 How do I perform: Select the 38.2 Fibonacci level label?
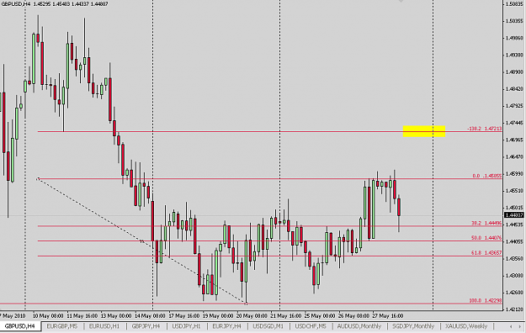tap(486, 223)
